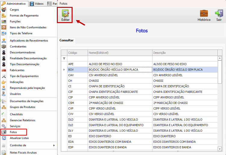The image size is (226, 155).
Task: Click the row indicator arrow beside BOV
Action: point(64,70)
